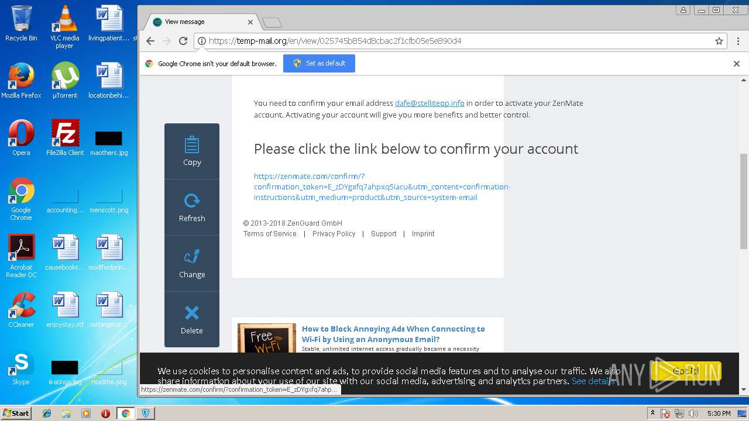Close the View message tab

250,22
